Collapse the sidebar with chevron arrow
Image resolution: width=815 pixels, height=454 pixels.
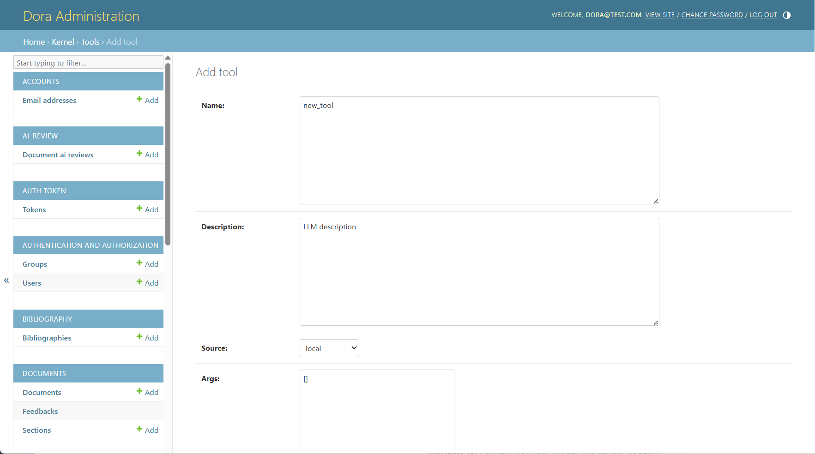[6, 280]
